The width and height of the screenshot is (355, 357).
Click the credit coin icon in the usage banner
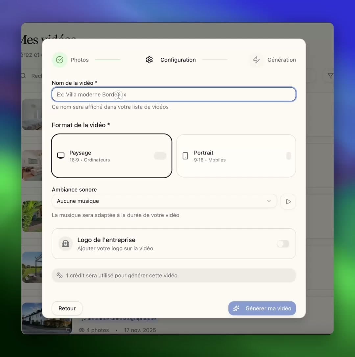pyautogui.click(x=59, y=275)
